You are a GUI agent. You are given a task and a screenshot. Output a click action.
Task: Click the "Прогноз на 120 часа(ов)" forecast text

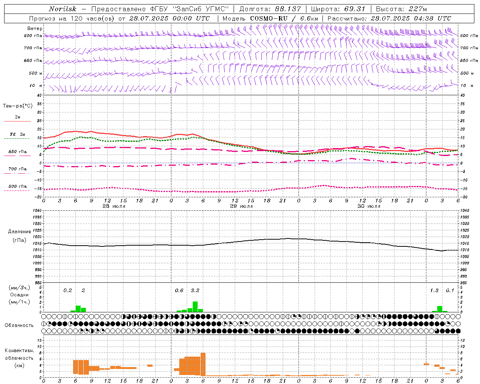pos(72,18)
